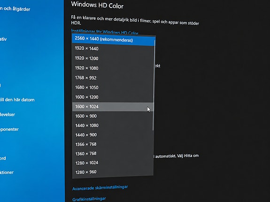This screenshot has height=202, width=270.
Task: Open Avancerade skärminställningar link
Action: [100, 188]
